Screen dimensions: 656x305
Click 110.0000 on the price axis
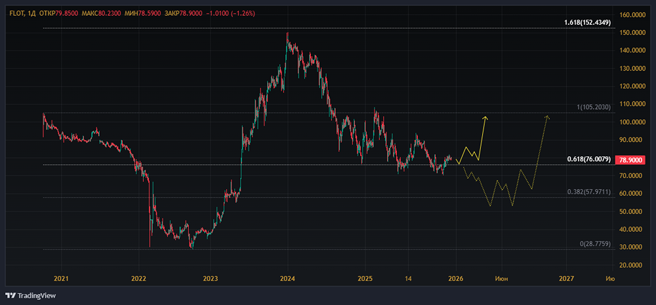[x=632, y=104]
